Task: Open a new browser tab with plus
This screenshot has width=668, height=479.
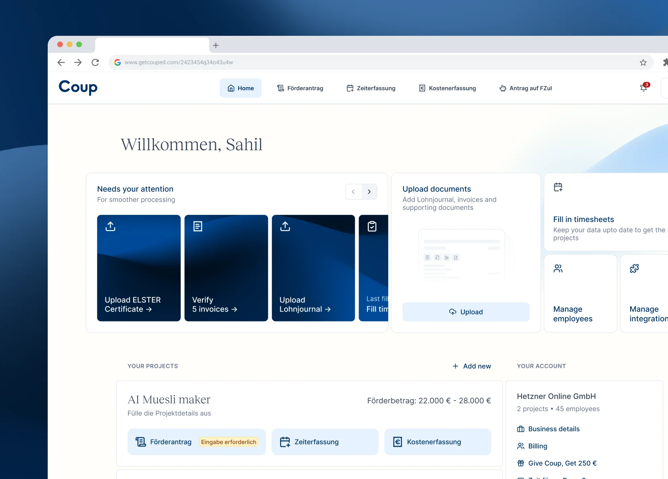Action: coord(216,45)
